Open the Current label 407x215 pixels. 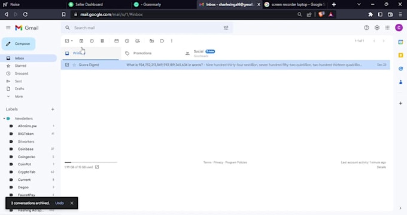tap(24, 180)
